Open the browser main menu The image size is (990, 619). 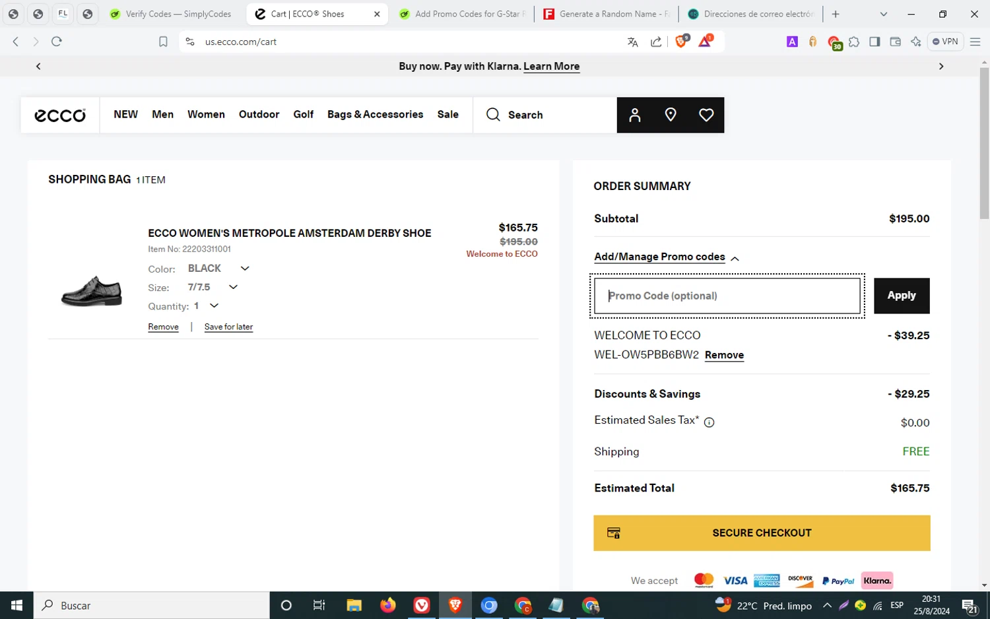coord(975,42)
